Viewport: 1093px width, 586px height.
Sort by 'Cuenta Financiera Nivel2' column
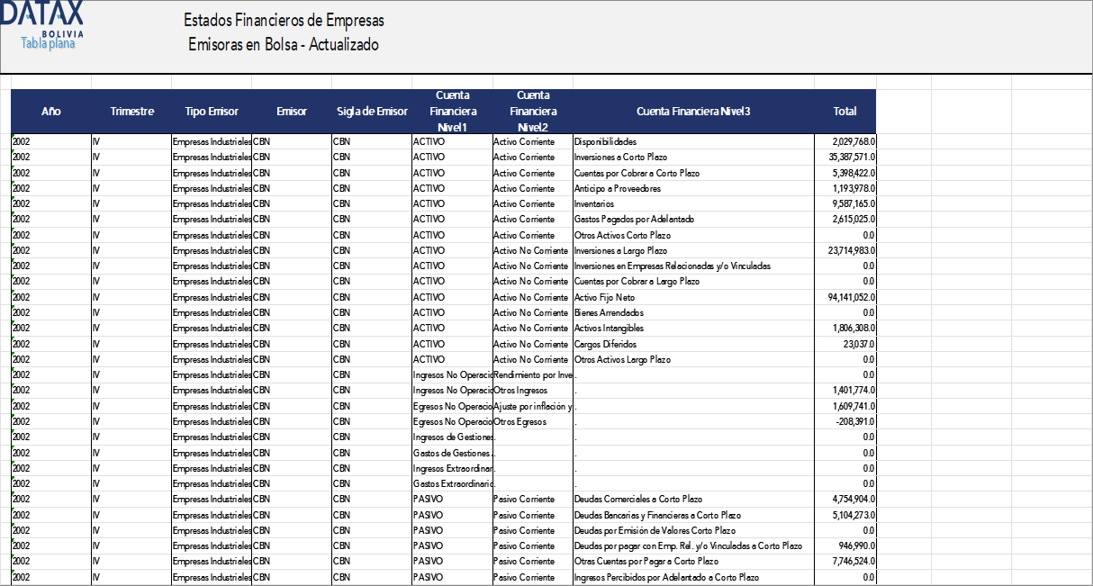(533, 111)
